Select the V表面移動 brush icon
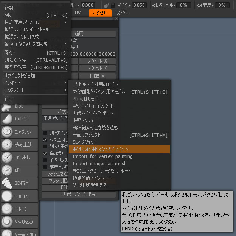 (x=7, y=233)
